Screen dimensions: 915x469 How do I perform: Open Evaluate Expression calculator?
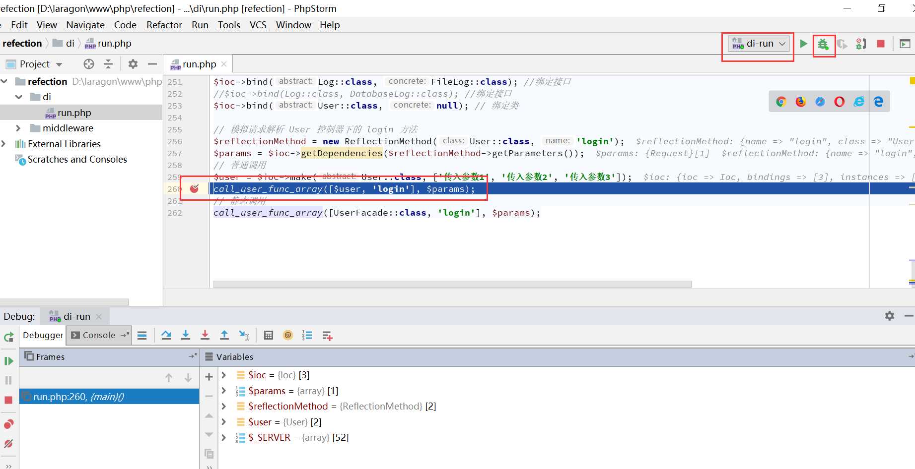269,336
